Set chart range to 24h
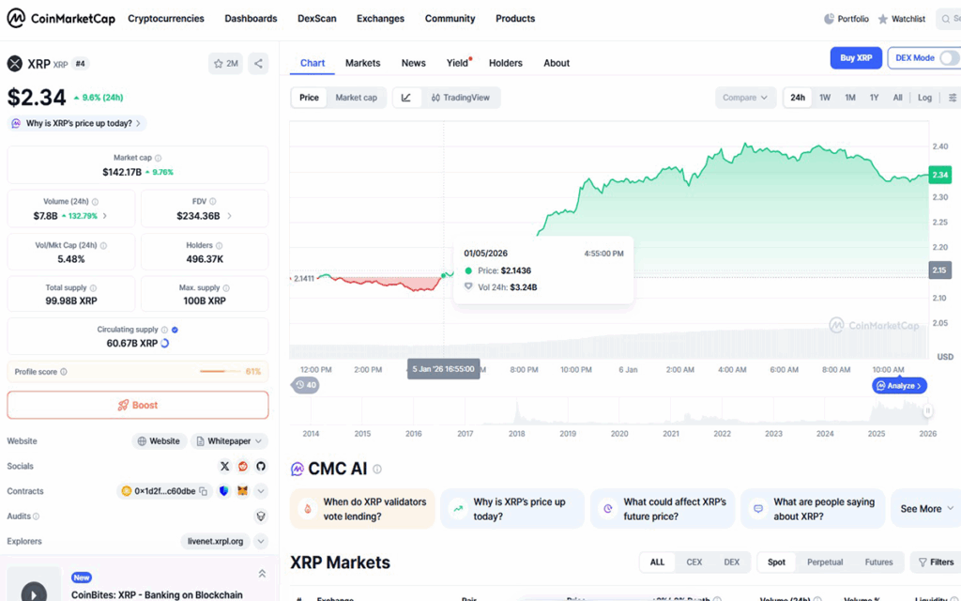The image size is (961, 601). [x=798, y=98]
